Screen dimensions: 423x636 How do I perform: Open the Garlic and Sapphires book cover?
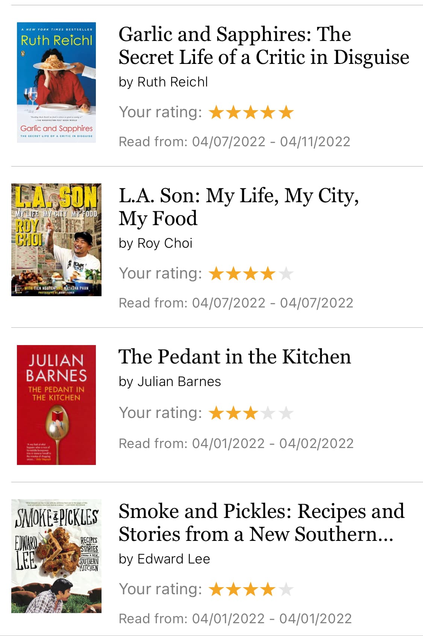56,82
